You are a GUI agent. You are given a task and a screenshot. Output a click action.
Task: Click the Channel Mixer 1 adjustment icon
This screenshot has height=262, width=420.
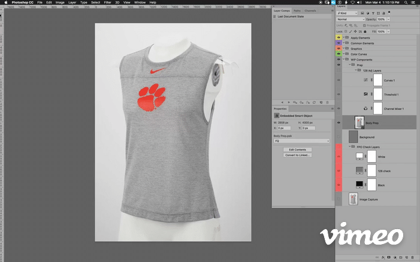pos(365,108)
